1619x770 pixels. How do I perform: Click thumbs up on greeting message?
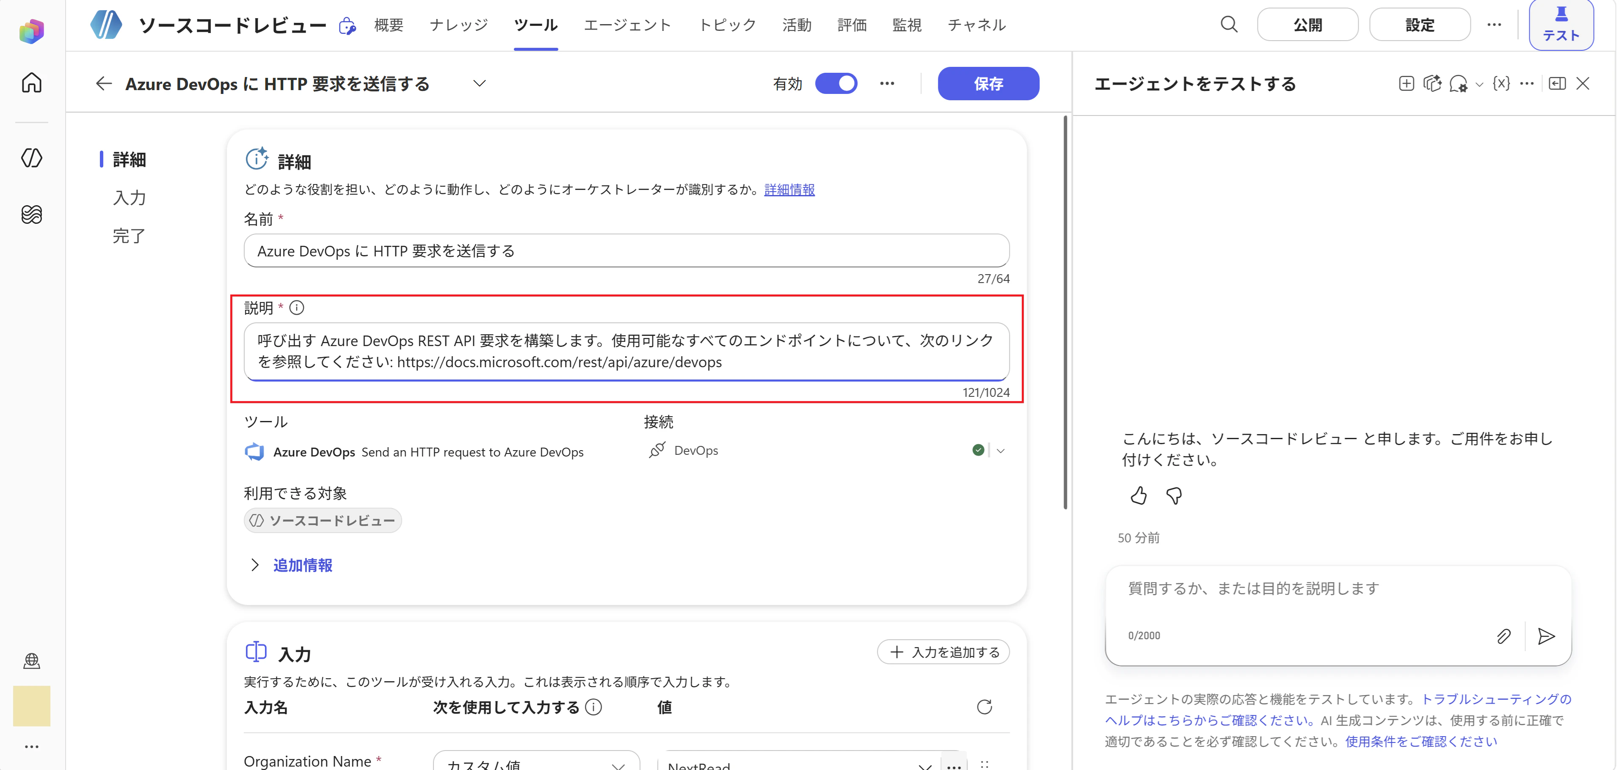[1138, 496]
